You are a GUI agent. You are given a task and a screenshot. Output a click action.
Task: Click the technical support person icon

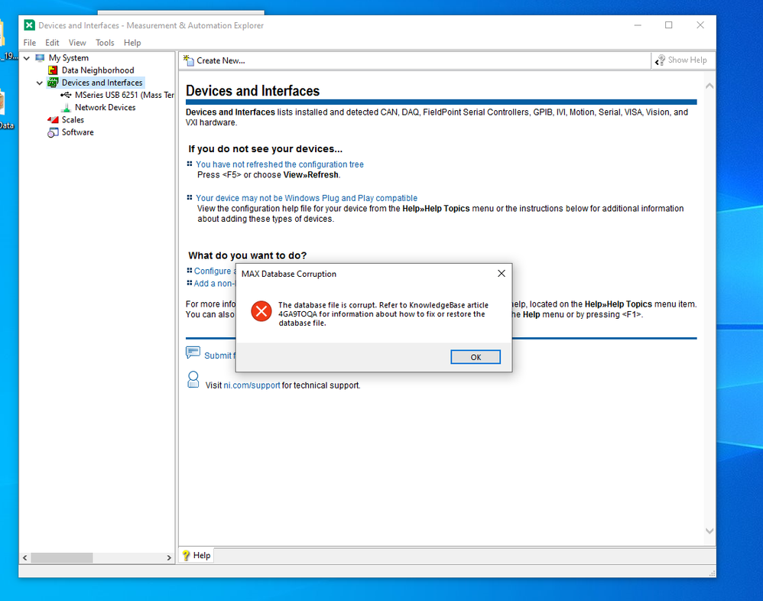click(193, 379)
